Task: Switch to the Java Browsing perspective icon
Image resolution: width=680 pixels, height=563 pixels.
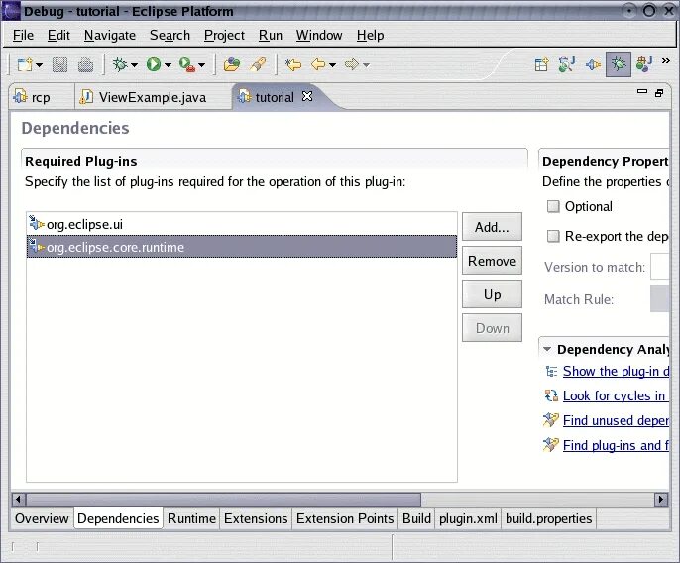Action: [x=567, y=64]
